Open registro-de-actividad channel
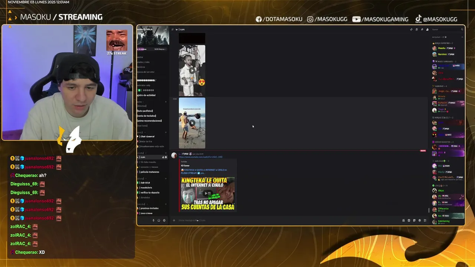Viewport: 475px width, 267px height. 146,95
